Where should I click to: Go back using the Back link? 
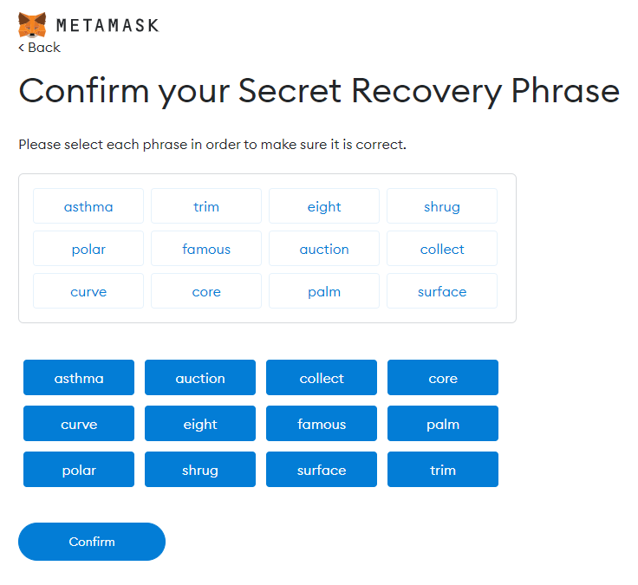[x=40, y=48]
